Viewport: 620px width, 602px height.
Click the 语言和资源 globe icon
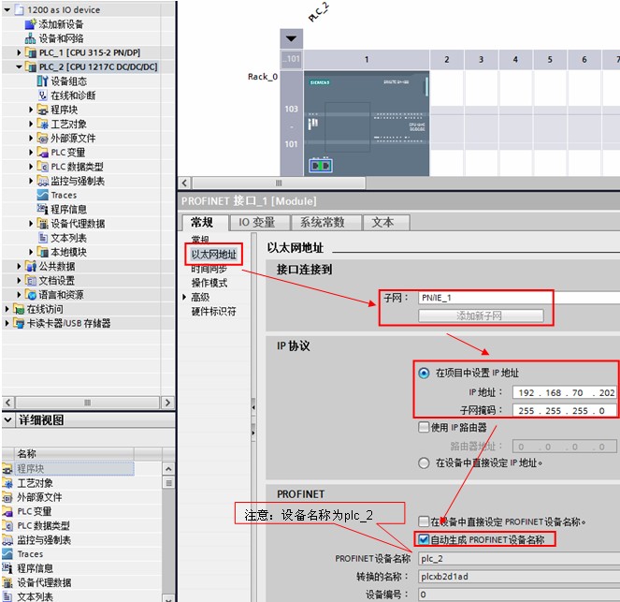click(x=31, y=295)
